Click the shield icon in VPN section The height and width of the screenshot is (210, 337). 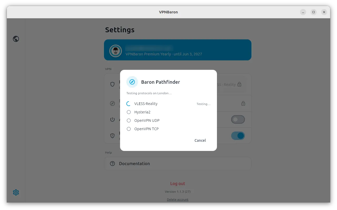112,84
